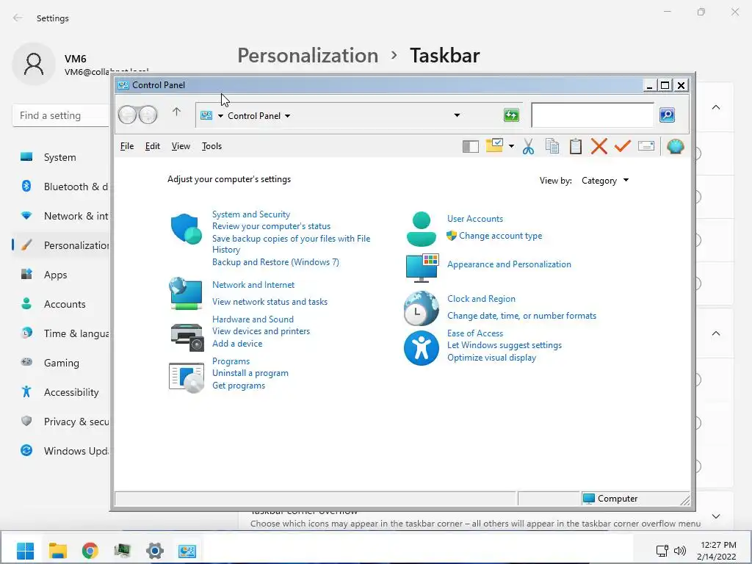Click Change account type link
This screenshot has height=564, width=752.
501,236
